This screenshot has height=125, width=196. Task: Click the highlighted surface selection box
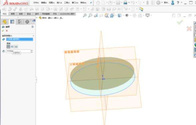click(20, 39)
